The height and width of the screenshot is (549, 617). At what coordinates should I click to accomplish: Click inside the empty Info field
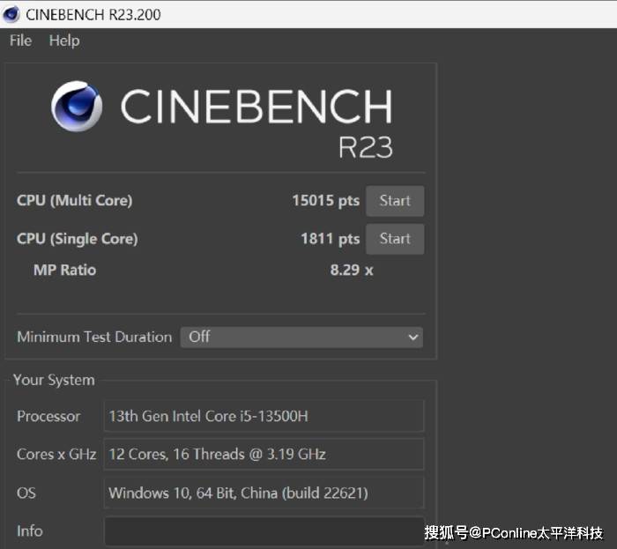point(264,530)
